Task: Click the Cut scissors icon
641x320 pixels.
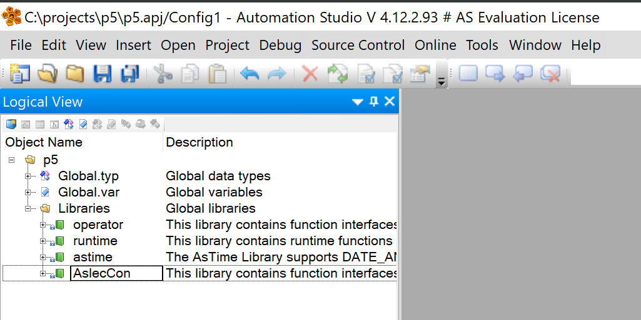Action: pyautogui.click(x=163, y=74)
